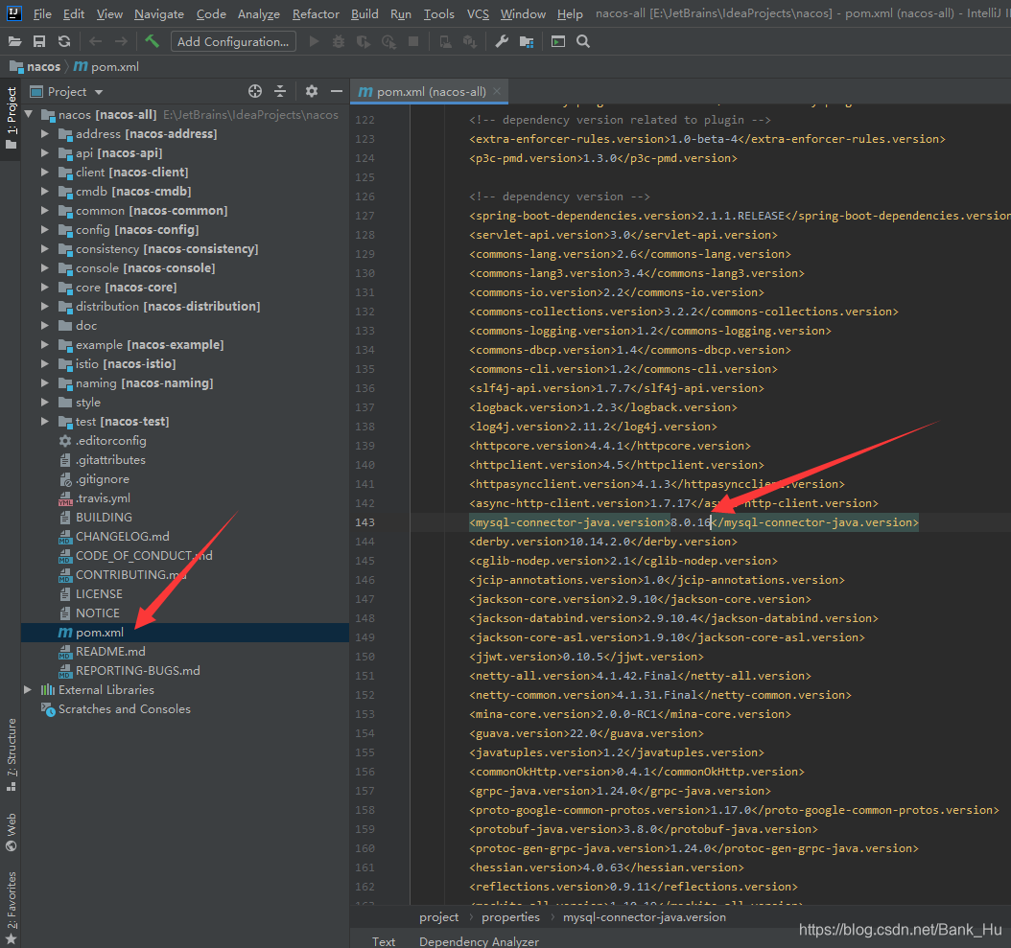Click the Synchronize refresh toolbar icon
Screen dimensions: 1011x948
click(64, 41)
